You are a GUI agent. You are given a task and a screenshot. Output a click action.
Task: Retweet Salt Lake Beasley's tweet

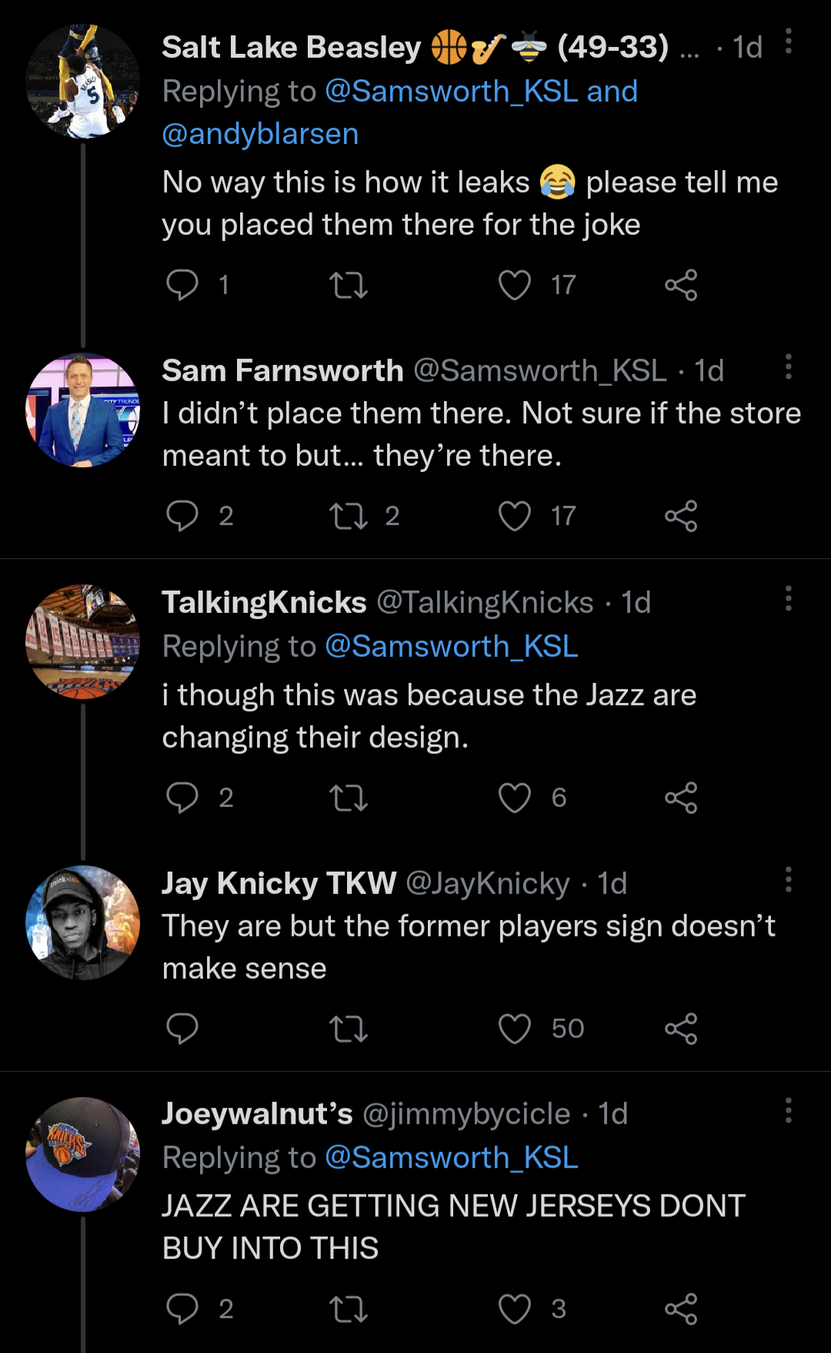(x=349, y=285)
